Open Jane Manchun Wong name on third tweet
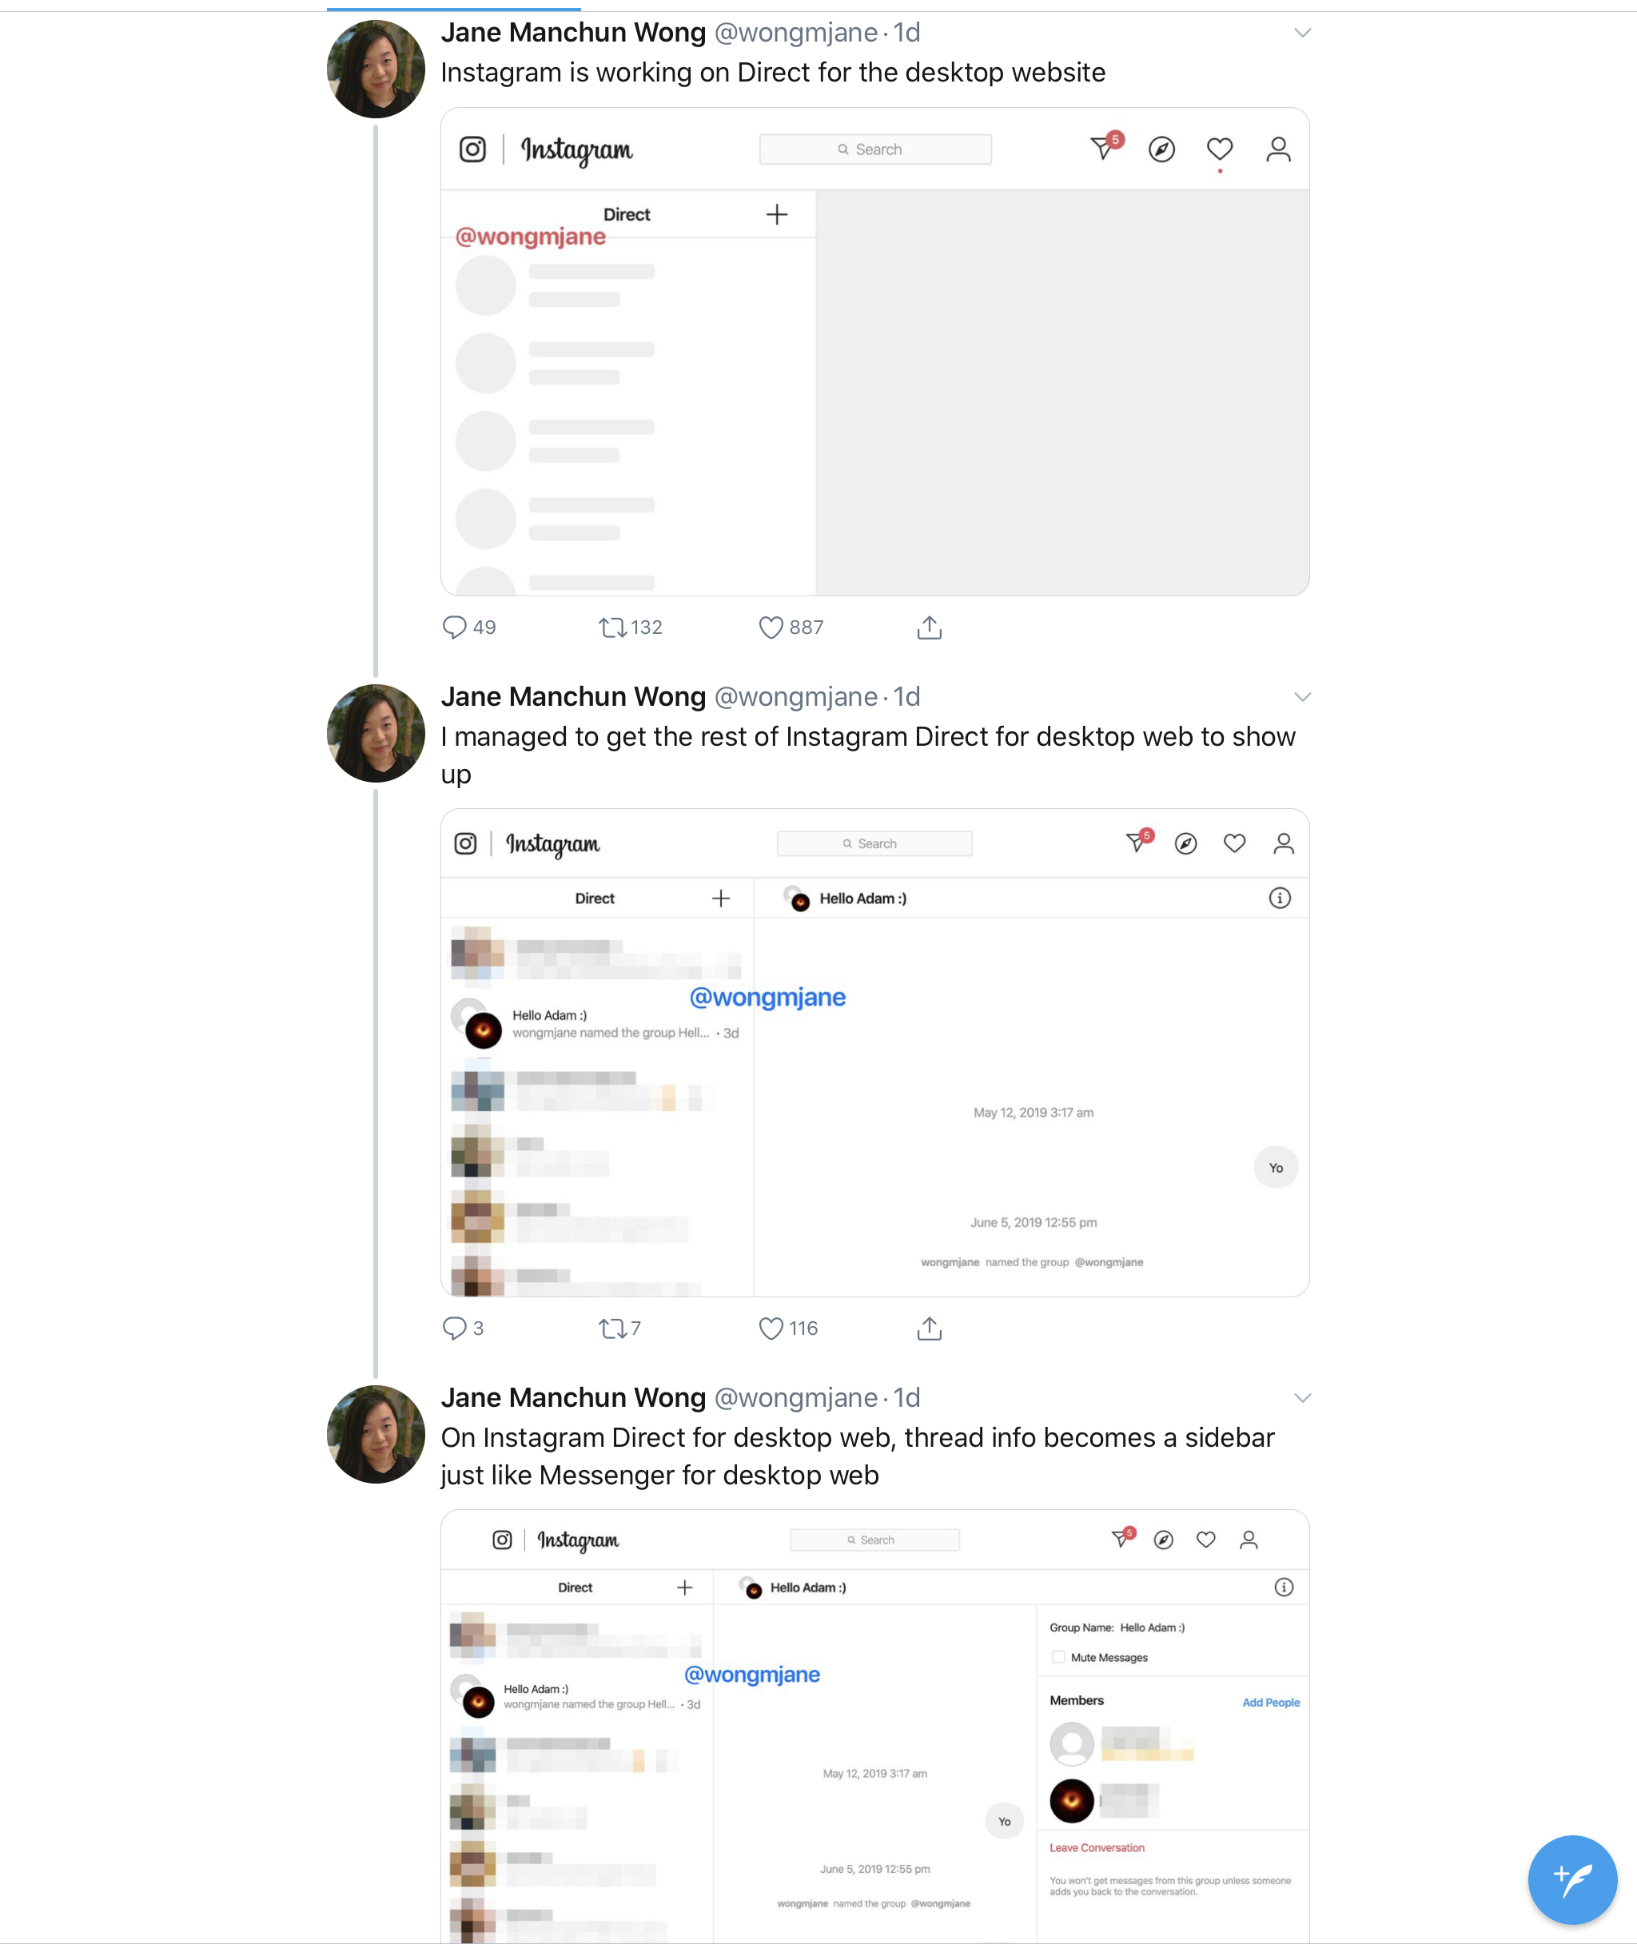This screenshot has width=1637, height=1944. (572, 1397)
